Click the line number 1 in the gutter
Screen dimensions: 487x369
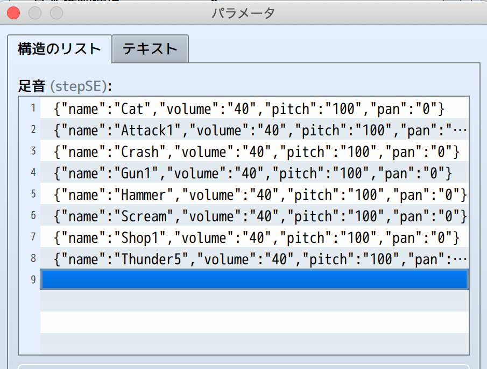pyautogui.click(x=33, y=108)
